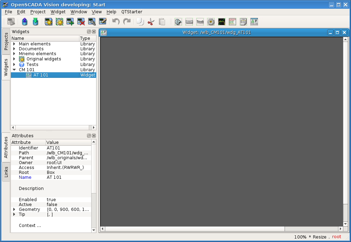Click the canvas horizontal scrollbar handle
This screenshot has width=351, height=242.
(x=195, y=229)
